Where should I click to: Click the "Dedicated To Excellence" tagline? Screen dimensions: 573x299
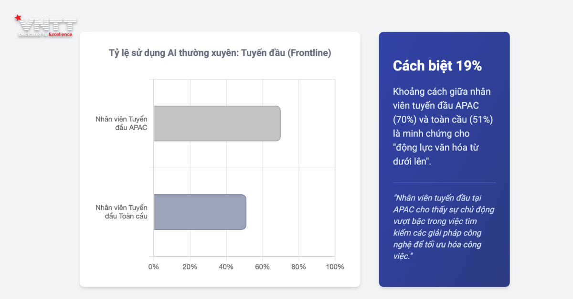pyautogui.click(x=45, y=34)
